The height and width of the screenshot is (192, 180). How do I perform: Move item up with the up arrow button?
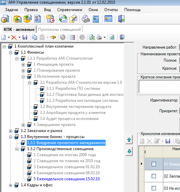pyautogui.click(x=129, y=140)
